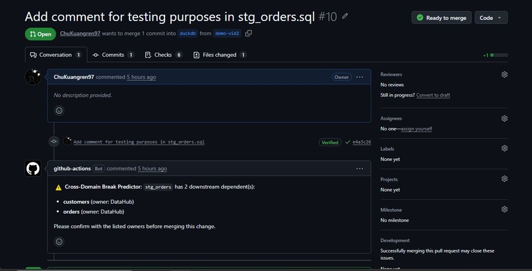Switch to the Conversation tab
532x271 pixels.
56,55
